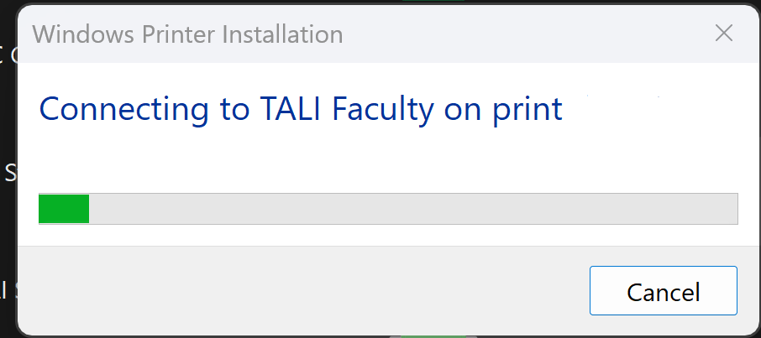Click the word "print" in heading
Screen dimensions: 761x338
tap(527, 109)
